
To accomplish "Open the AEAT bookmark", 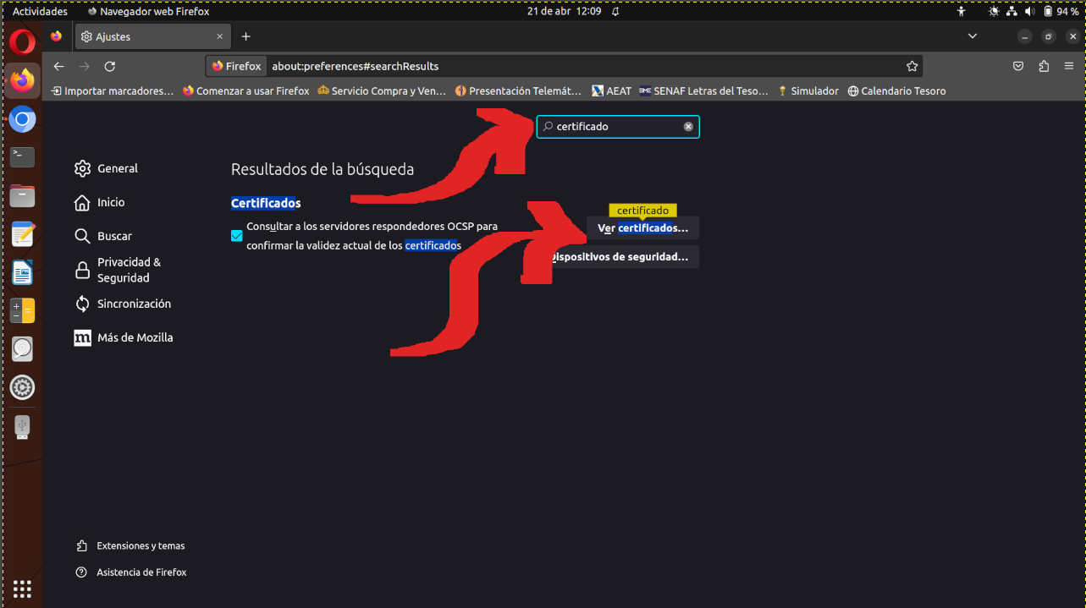I will (611, 90).
